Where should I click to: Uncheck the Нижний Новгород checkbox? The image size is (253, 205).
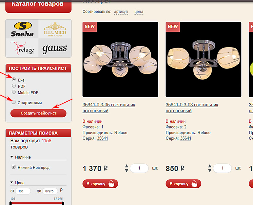(14, 167)
